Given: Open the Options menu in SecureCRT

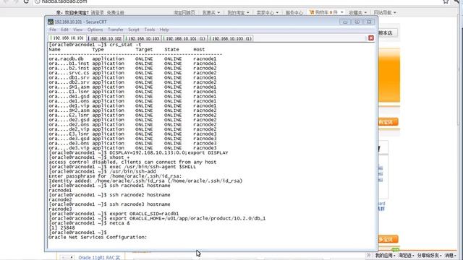Looking at the screenshot, I should (95, 30).
